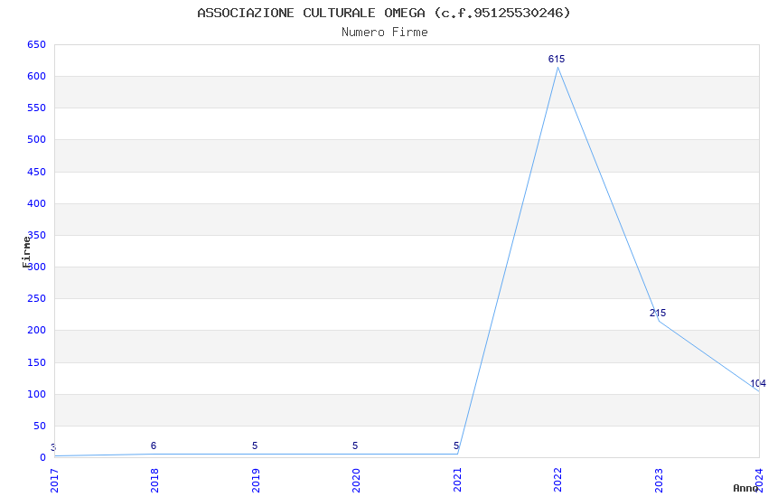This screenshot has height=497, width=768.
Task: Click the Firme y-axis label
Action: (26, 252)
